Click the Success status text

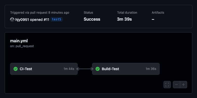click(92, 19)
